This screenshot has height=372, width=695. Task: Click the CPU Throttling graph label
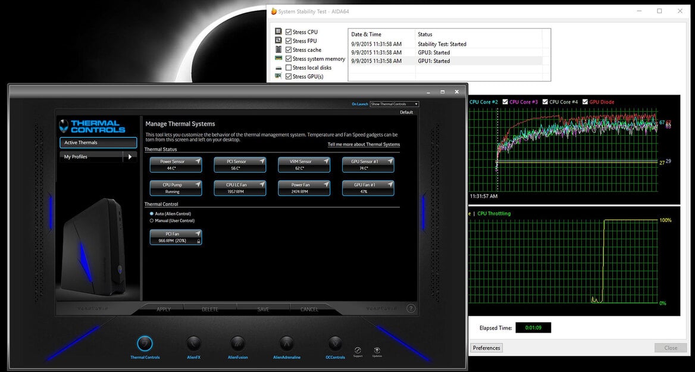[x=494, y=213]
